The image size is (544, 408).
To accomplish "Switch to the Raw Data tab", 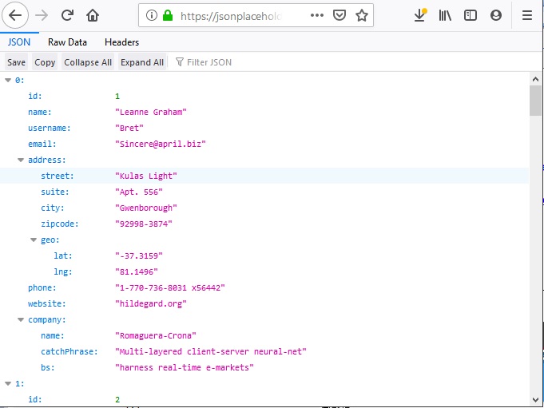I will [x=67, y=42].
